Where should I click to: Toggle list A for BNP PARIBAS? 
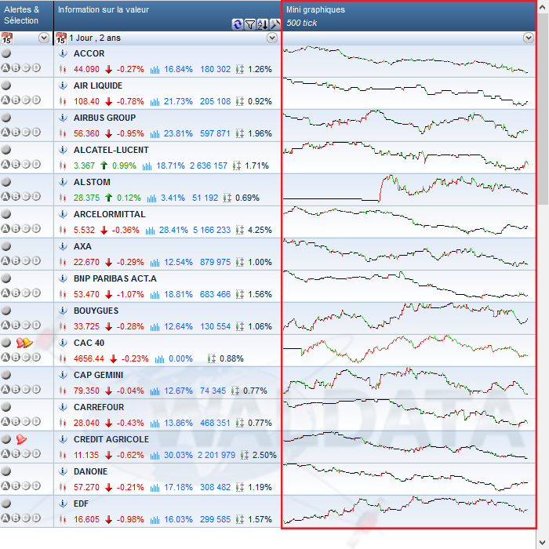(x=5, y=293)
